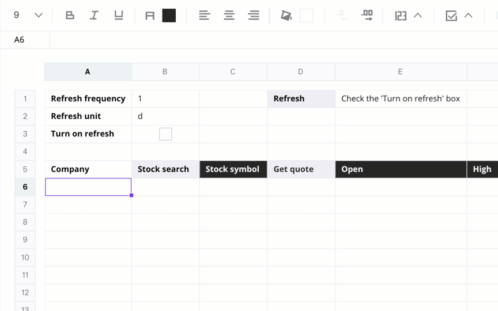This screenshot has width=498, height=311.
Task: Select column A header
Action: click(88, 72)
